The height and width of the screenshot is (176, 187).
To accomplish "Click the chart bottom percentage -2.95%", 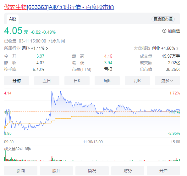I will click(174, 133).
